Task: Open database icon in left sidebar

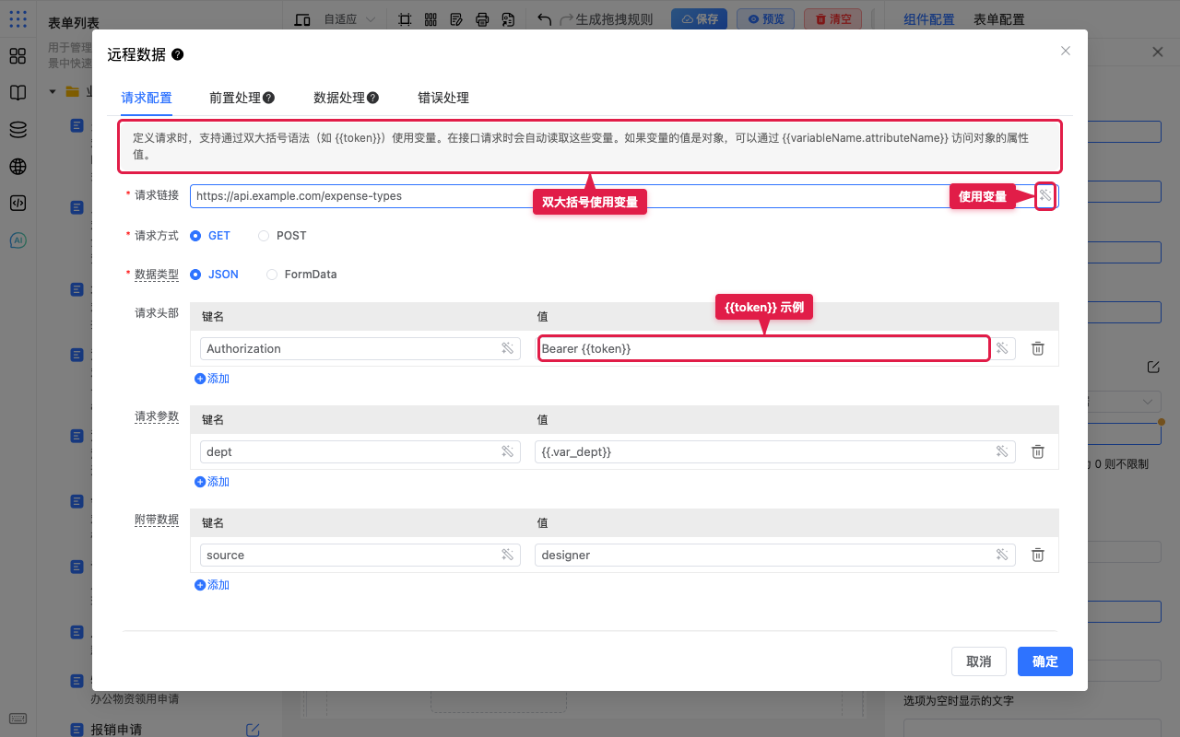Action: pyautogui.click(x=18, y=130)
